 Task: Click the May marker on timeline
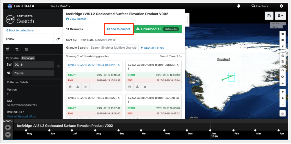(x=26, y=130)
